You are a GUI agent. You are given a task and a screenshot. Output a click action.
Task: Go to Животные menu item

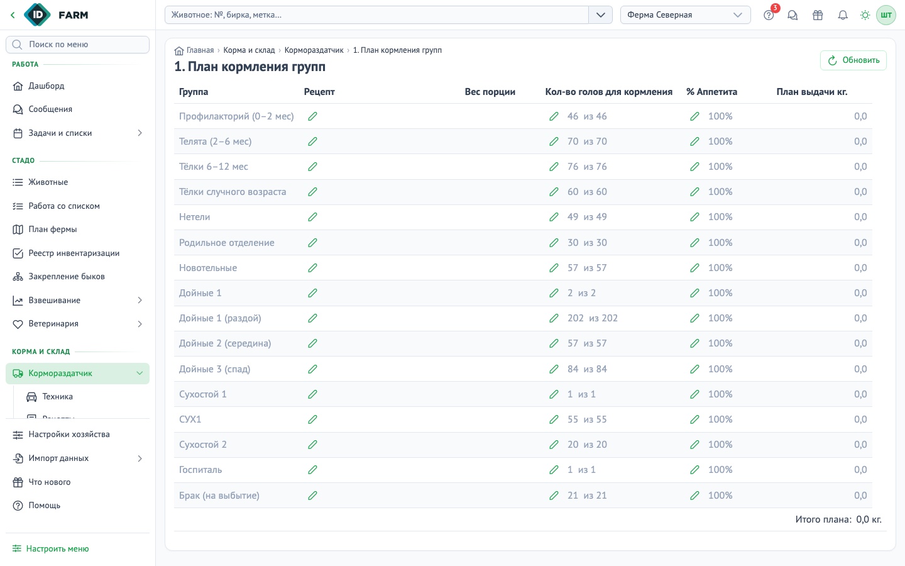tap(77, 182)
